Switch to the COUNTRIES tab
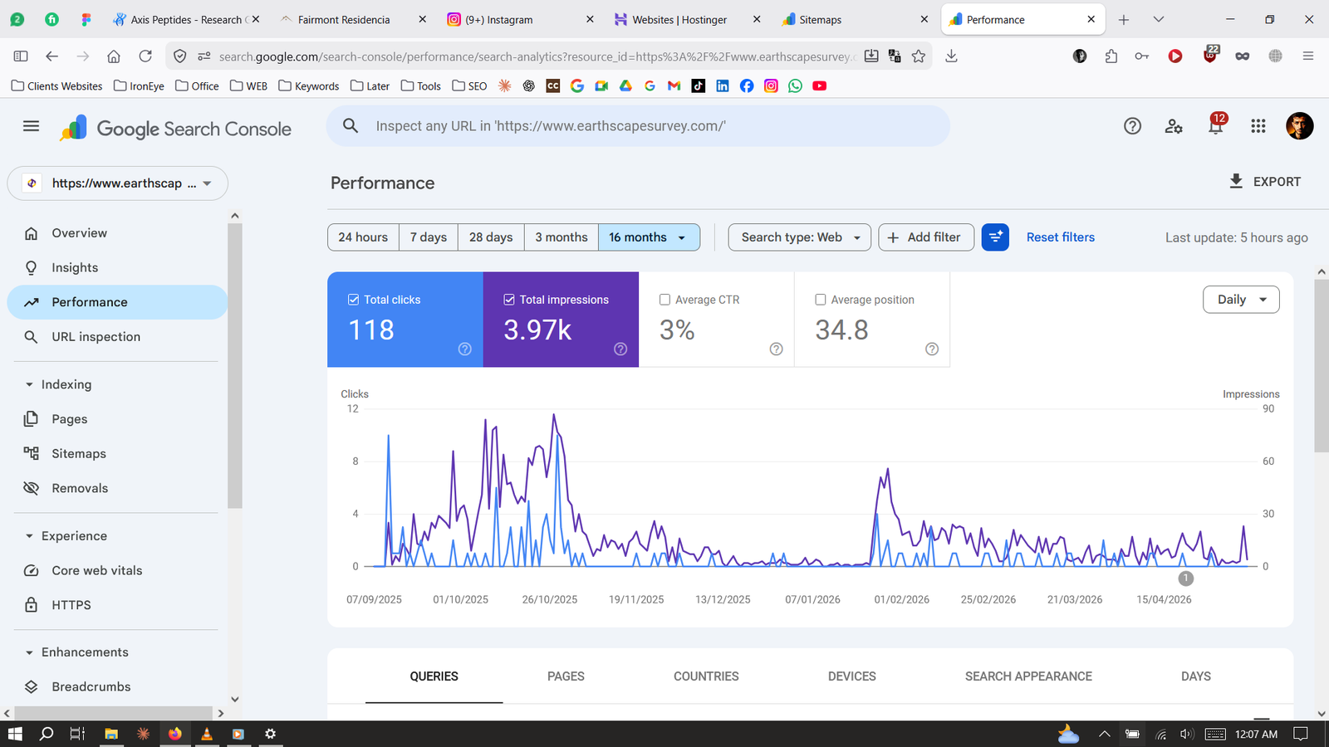The height and width of the screenshot is (747, 1329). [x=706, y=676]
